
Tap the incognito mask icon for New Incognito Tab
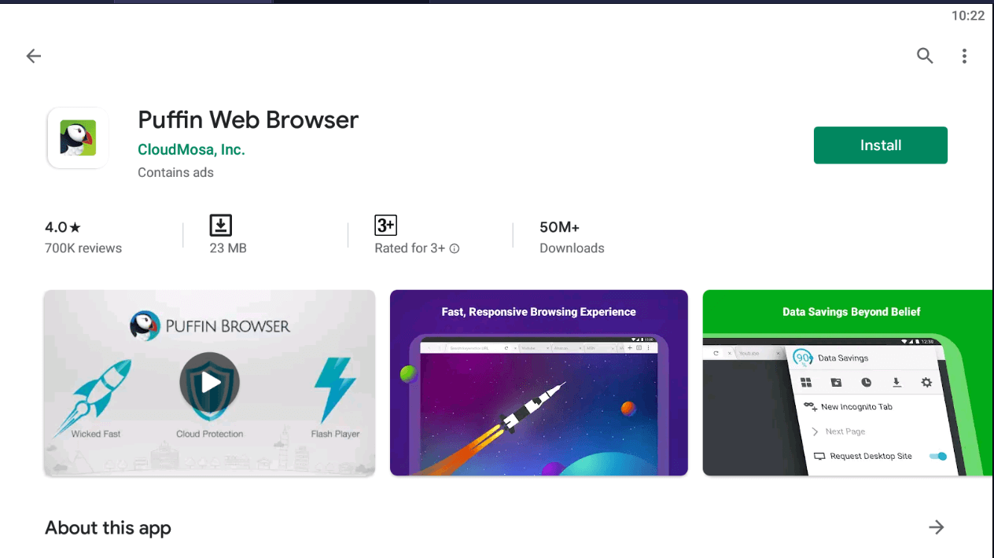point(810,406)
